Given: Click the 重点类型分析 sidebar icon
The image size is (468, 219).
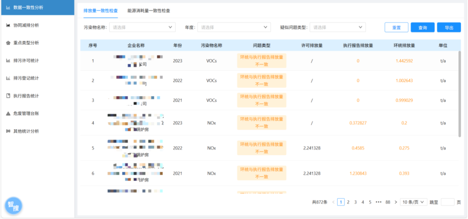Looking at the screenshot, I should click(x=8, y=43).
